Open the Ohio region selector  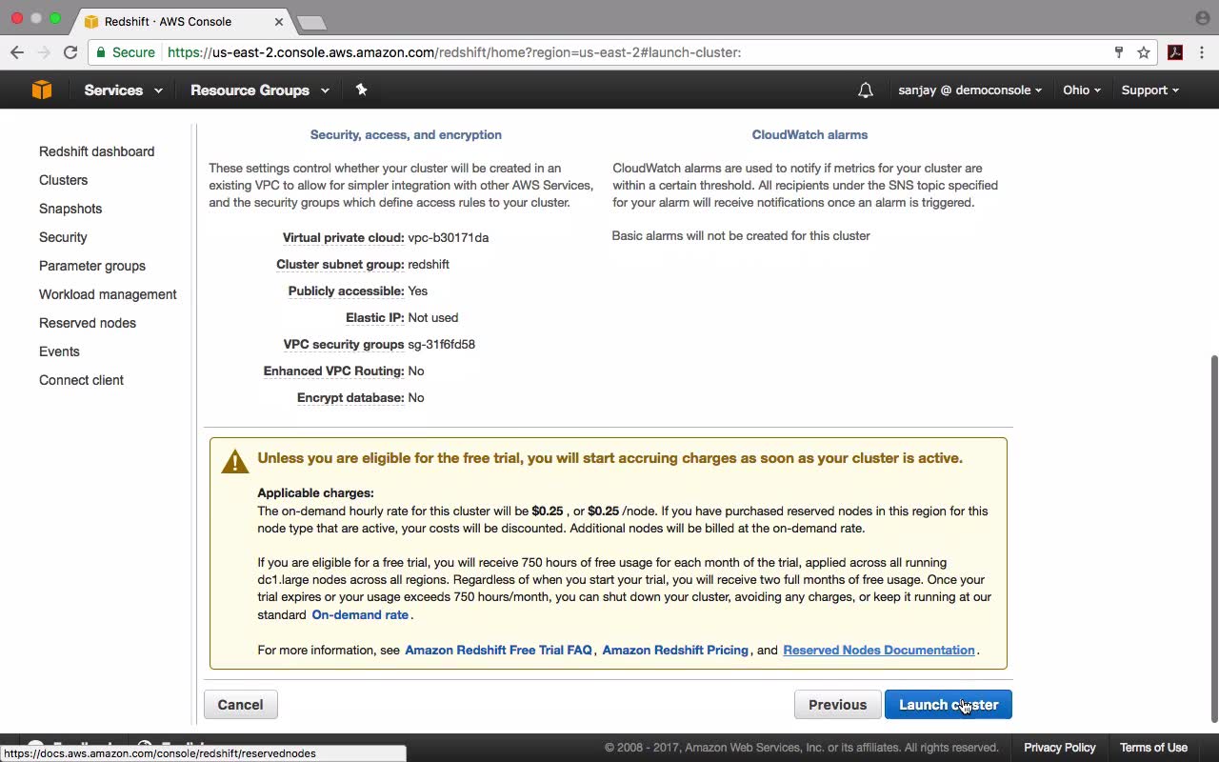(1082, 90)
